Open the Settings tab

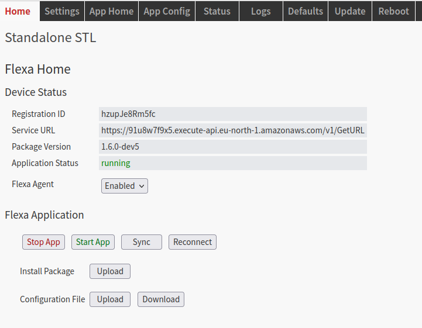click(x=62, y=11)
